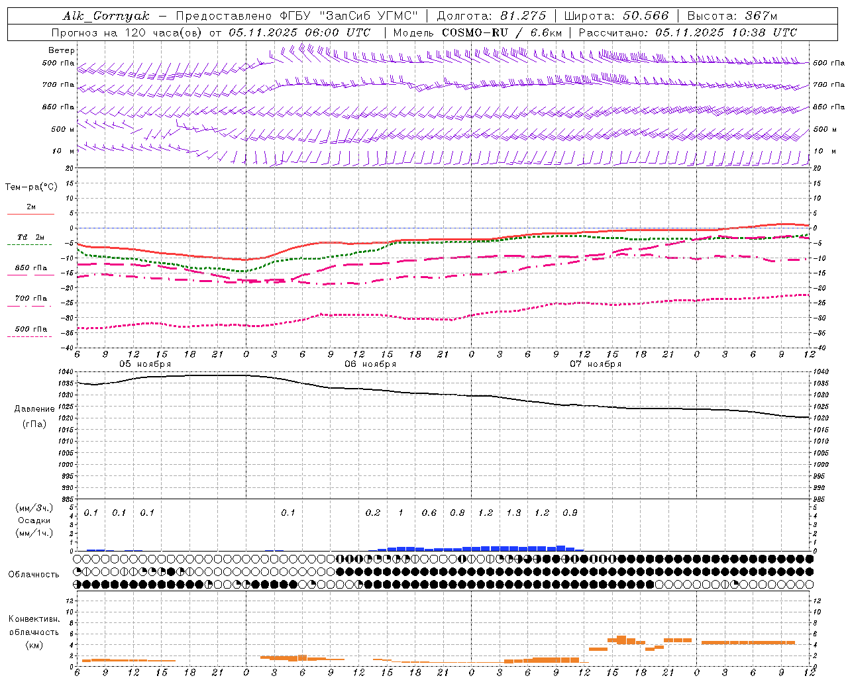Click the 07 ноября date label
This screenshot has height=678, width=848.
point(596,364)
